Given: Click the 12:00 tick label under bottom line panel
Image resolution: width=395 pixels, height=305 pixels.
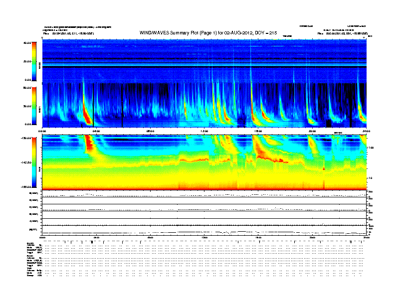Looking at the screenshot, I should click(204, 237).
